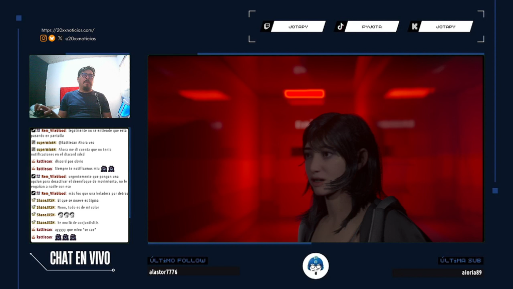Click the 'urgentemente que pongan una' message text
Viewport: 513px width, 289px height.
(79, 181)
